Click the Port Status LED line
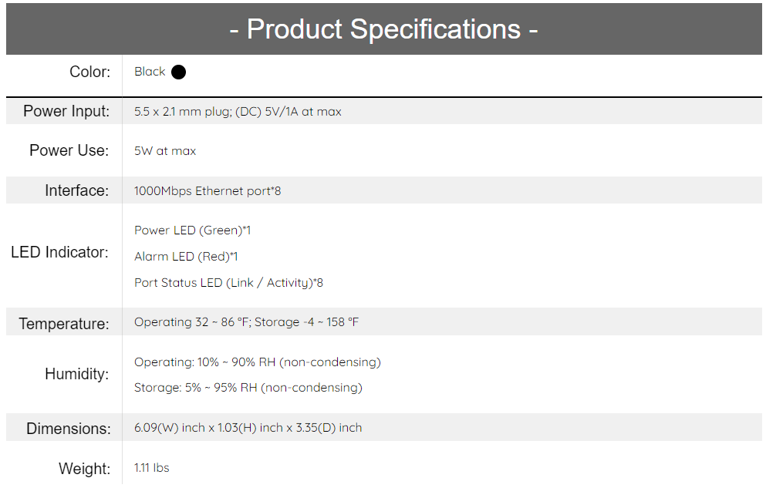This screenshot has height=488, width=766. 228,283
